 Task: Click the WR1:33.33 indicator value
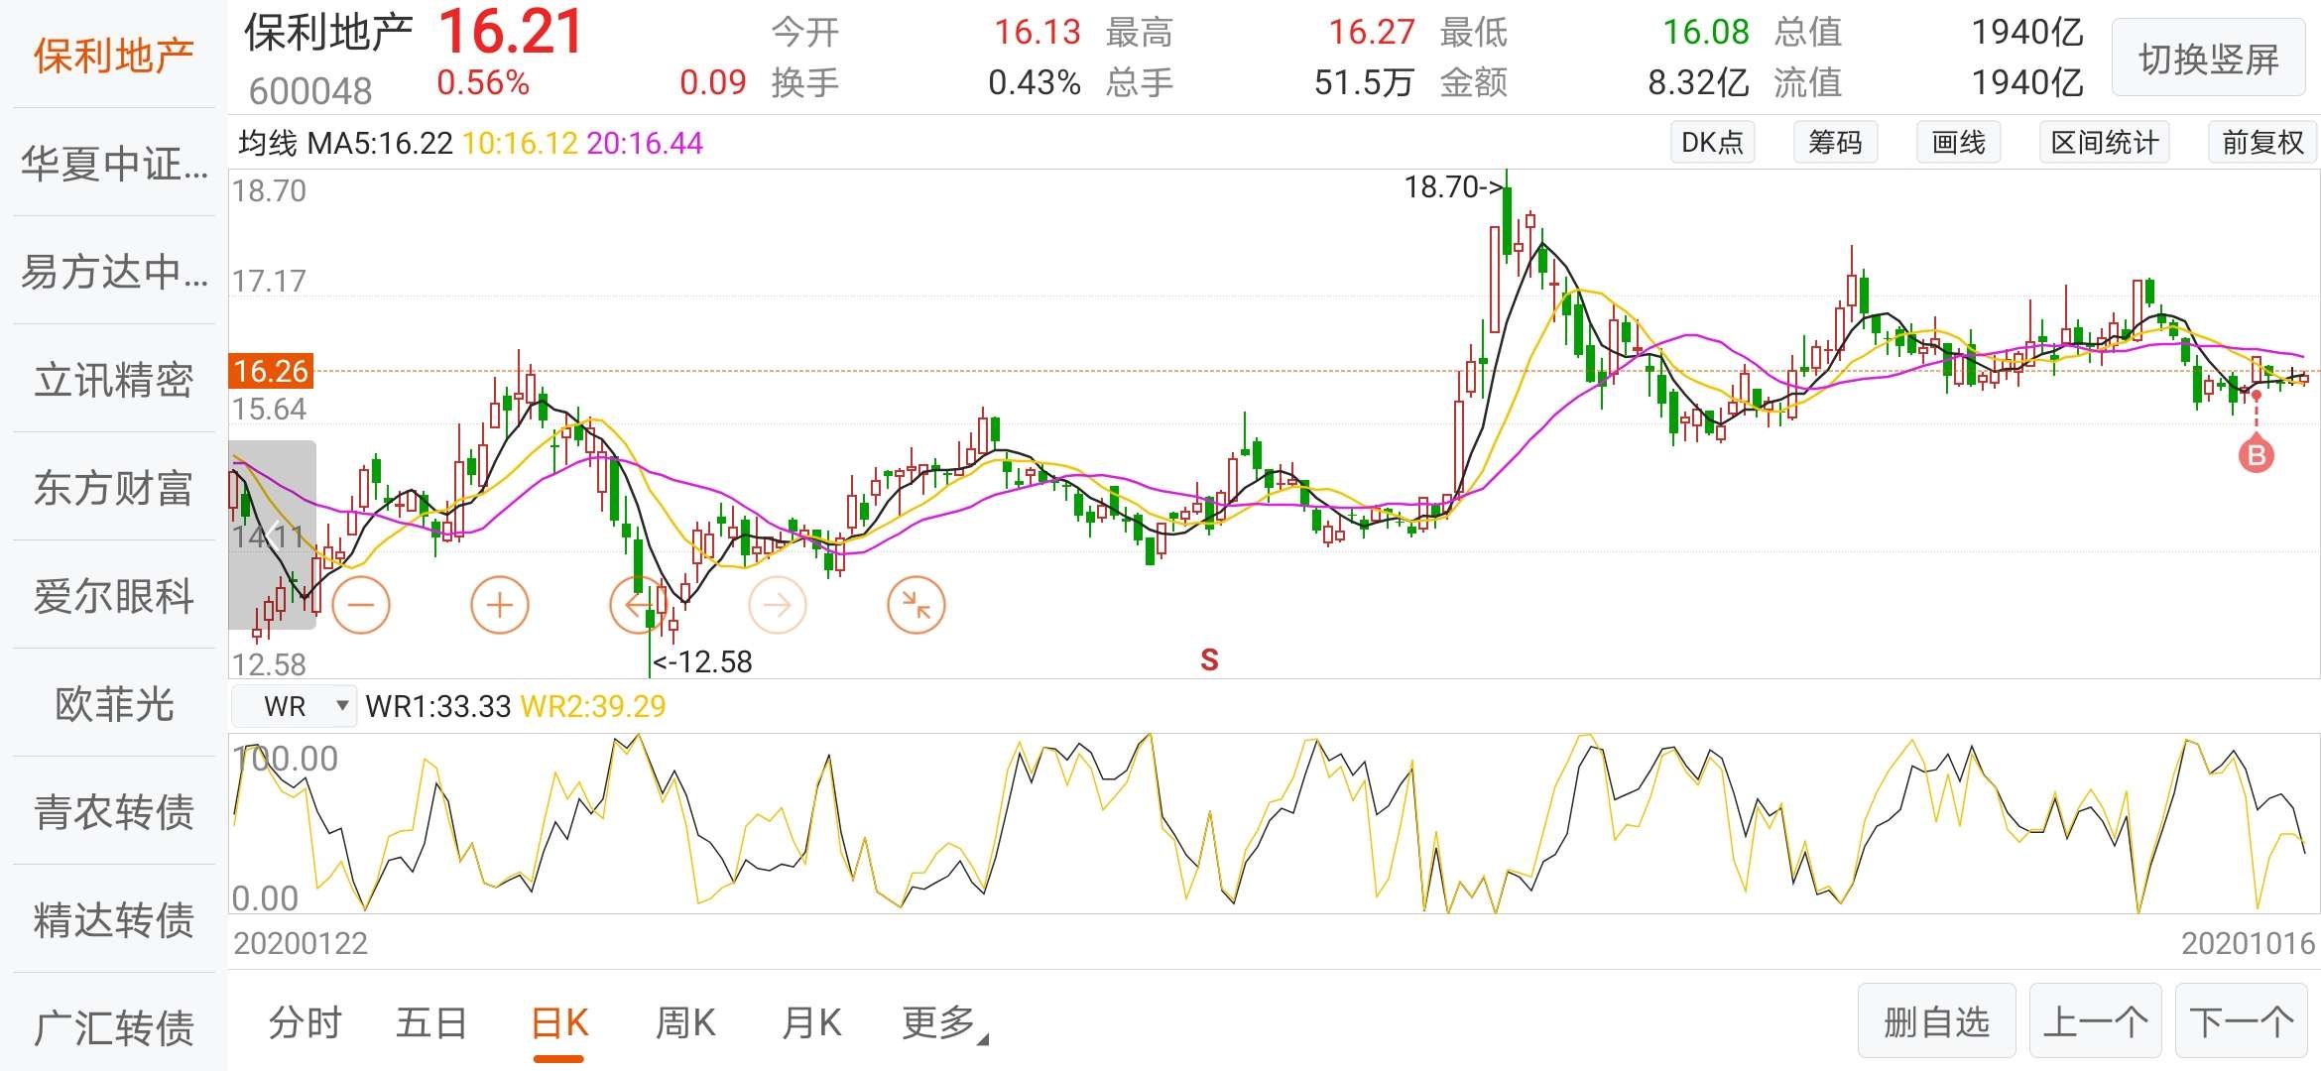click(438, 706)
